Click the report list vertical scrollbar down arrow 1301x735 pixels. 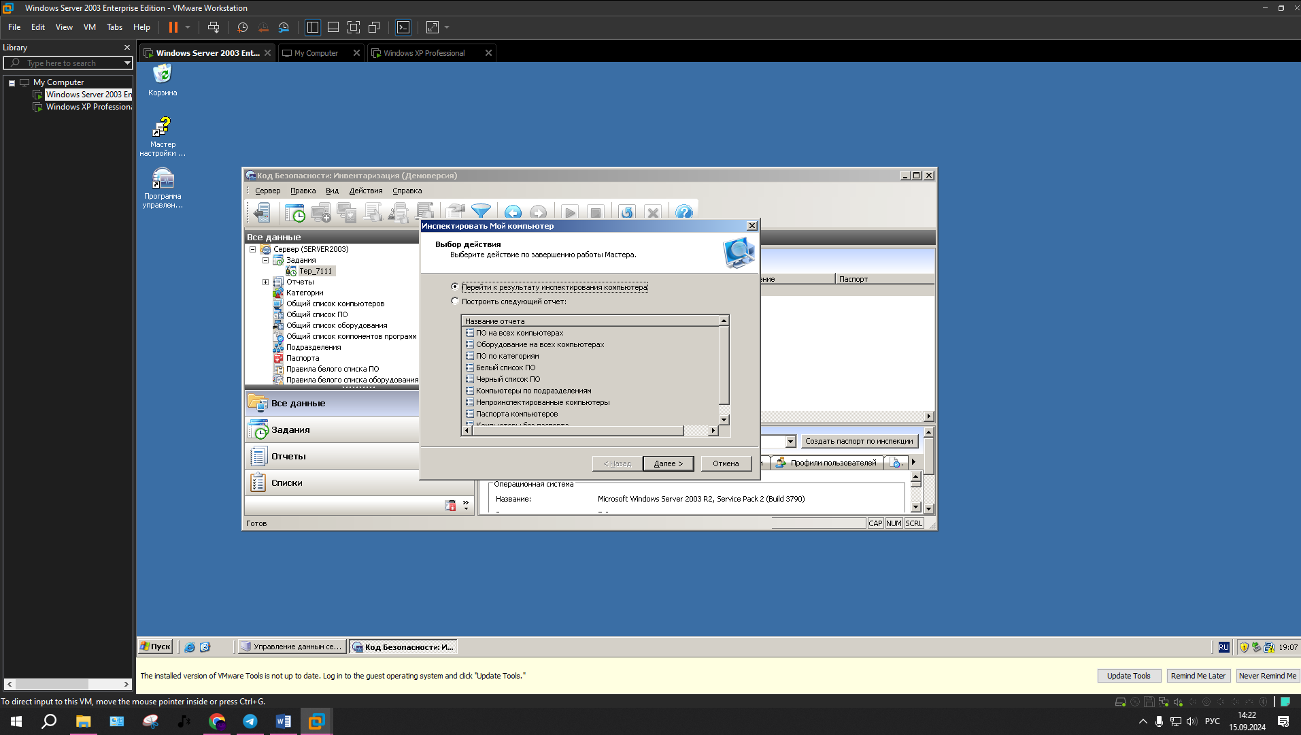pos(724,420)
